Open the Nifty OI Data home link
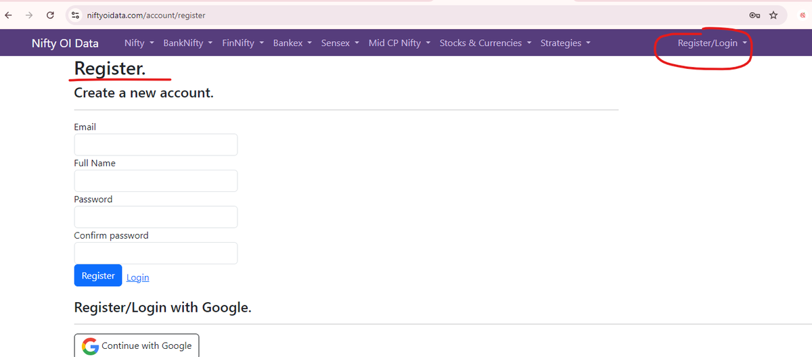This screenshot has height=357, width=812. point(65,43)
